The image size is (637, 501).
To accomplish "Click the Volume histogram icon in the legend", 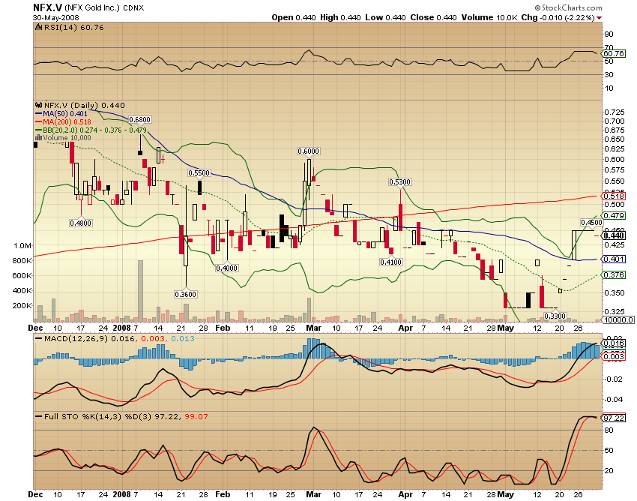I will (39, 139).
